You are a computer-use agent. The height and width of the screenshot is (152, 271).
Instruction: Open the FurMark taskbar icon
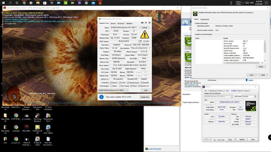click(x=100, y=3)
